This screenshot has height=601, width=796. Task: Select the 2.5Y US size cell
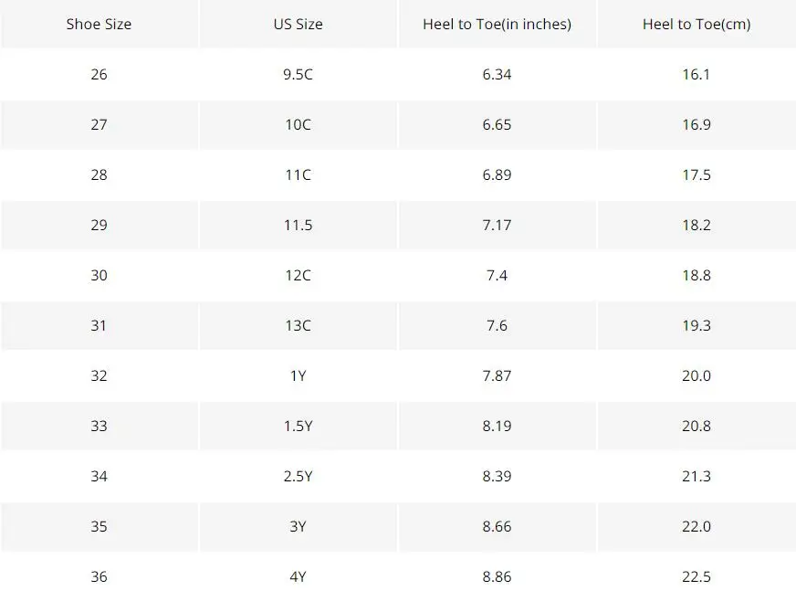(x=298, y=476)
